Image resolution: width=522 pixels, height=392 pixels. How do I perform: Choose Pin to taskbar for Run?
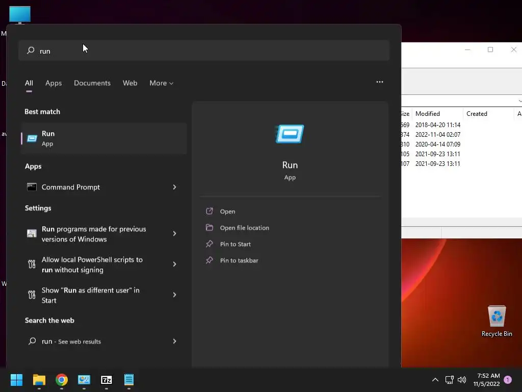[x=239, y=260]
